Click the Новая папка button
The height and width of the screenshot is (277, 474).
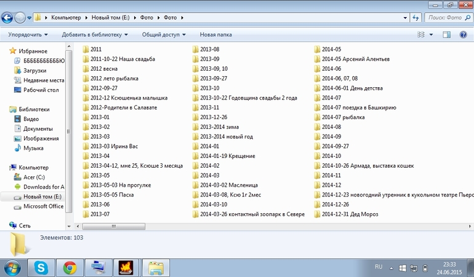click(215, 35)
